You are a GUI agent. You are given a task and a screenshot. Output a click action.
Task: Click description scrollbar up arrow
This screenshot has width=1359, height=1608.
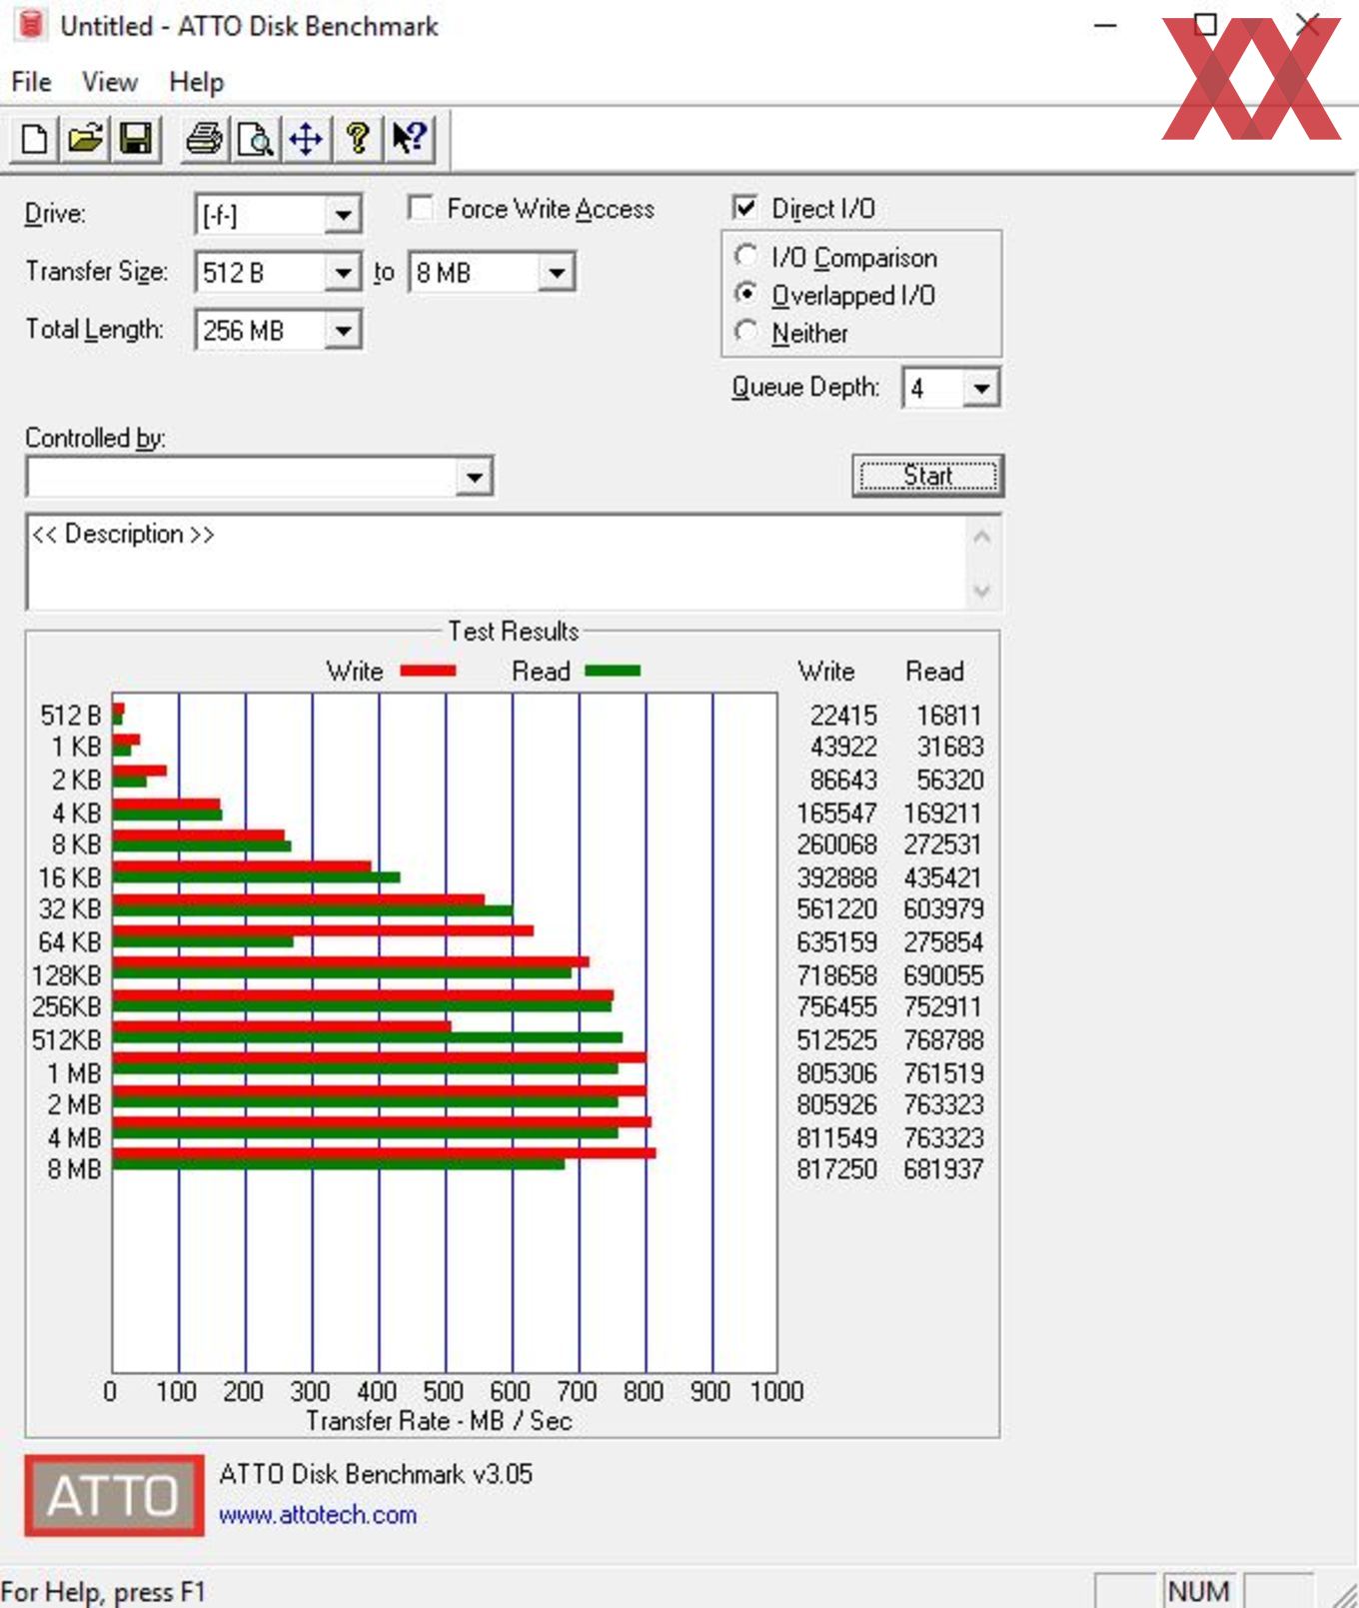coord(982,537)
